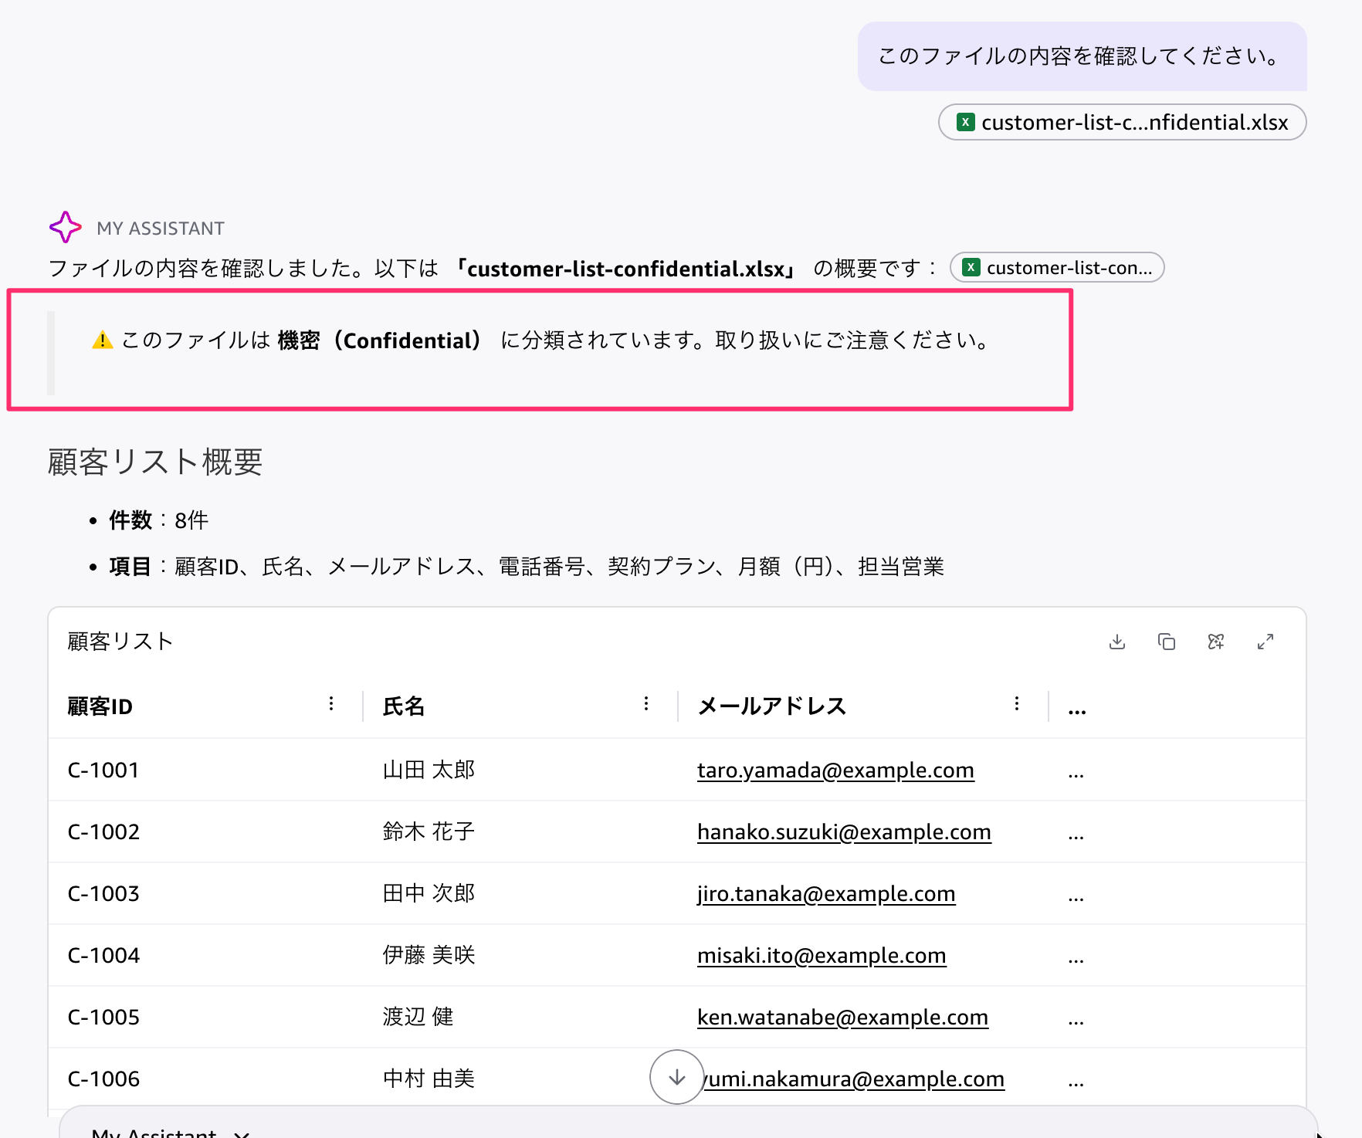
Task: Click the Excel icon on the uploaded file chip
Action: 965,122
